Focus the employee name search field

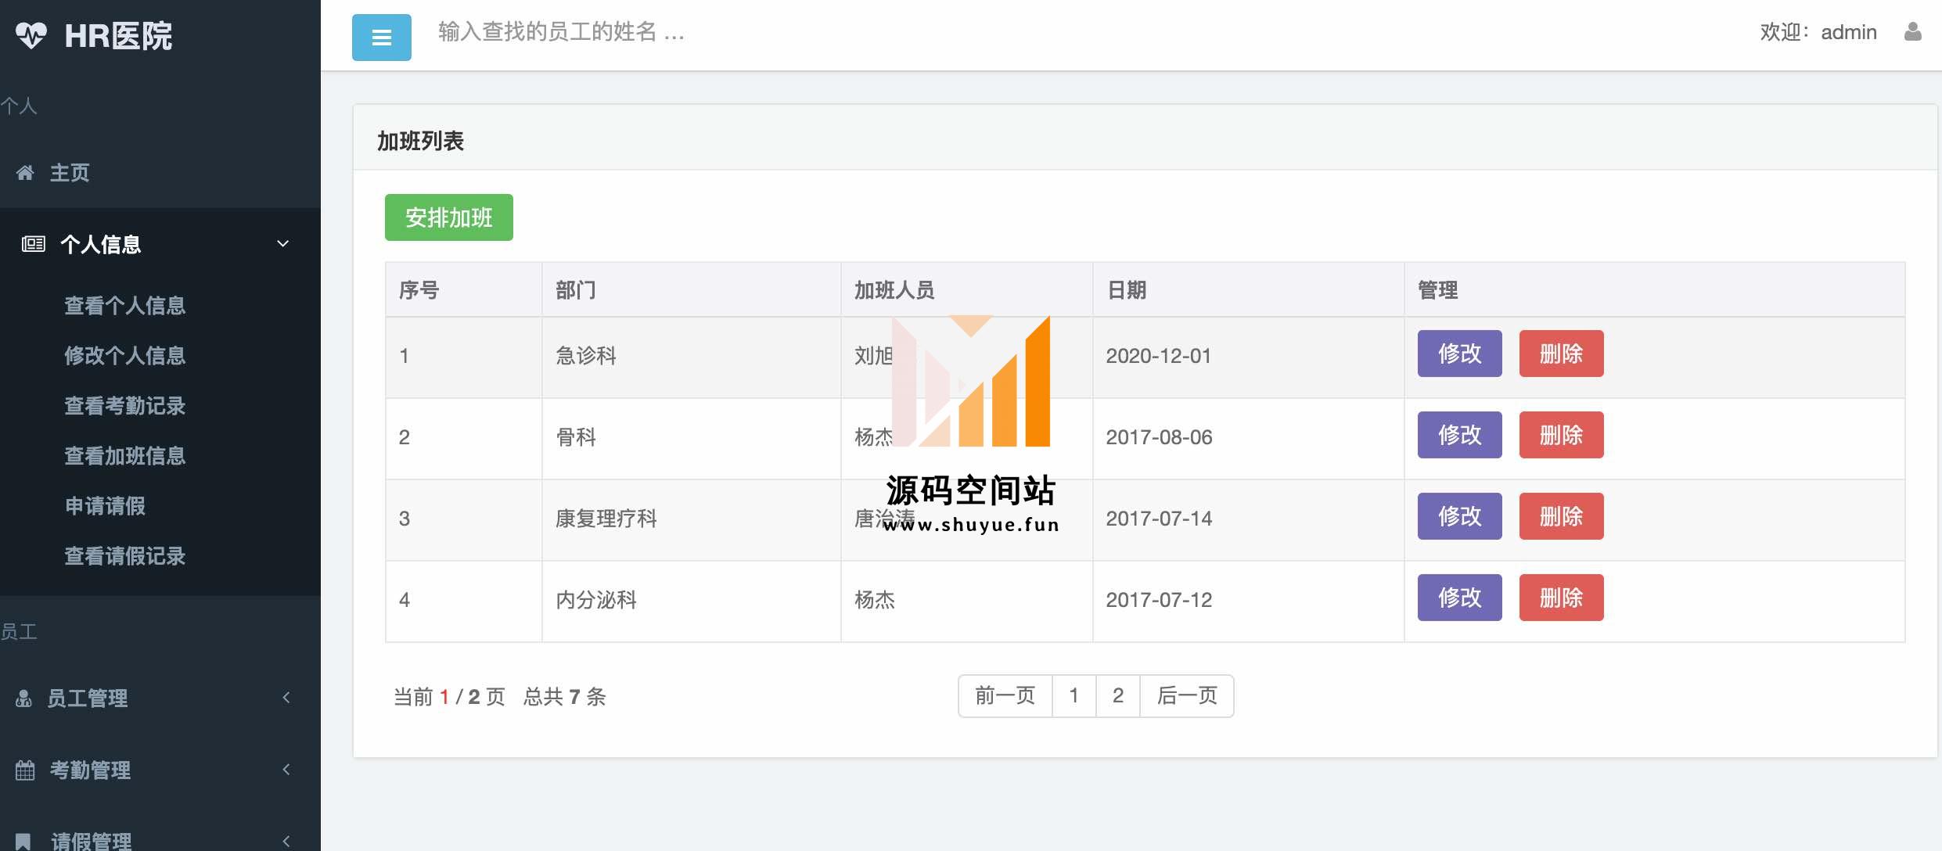[x=560, y=32]
